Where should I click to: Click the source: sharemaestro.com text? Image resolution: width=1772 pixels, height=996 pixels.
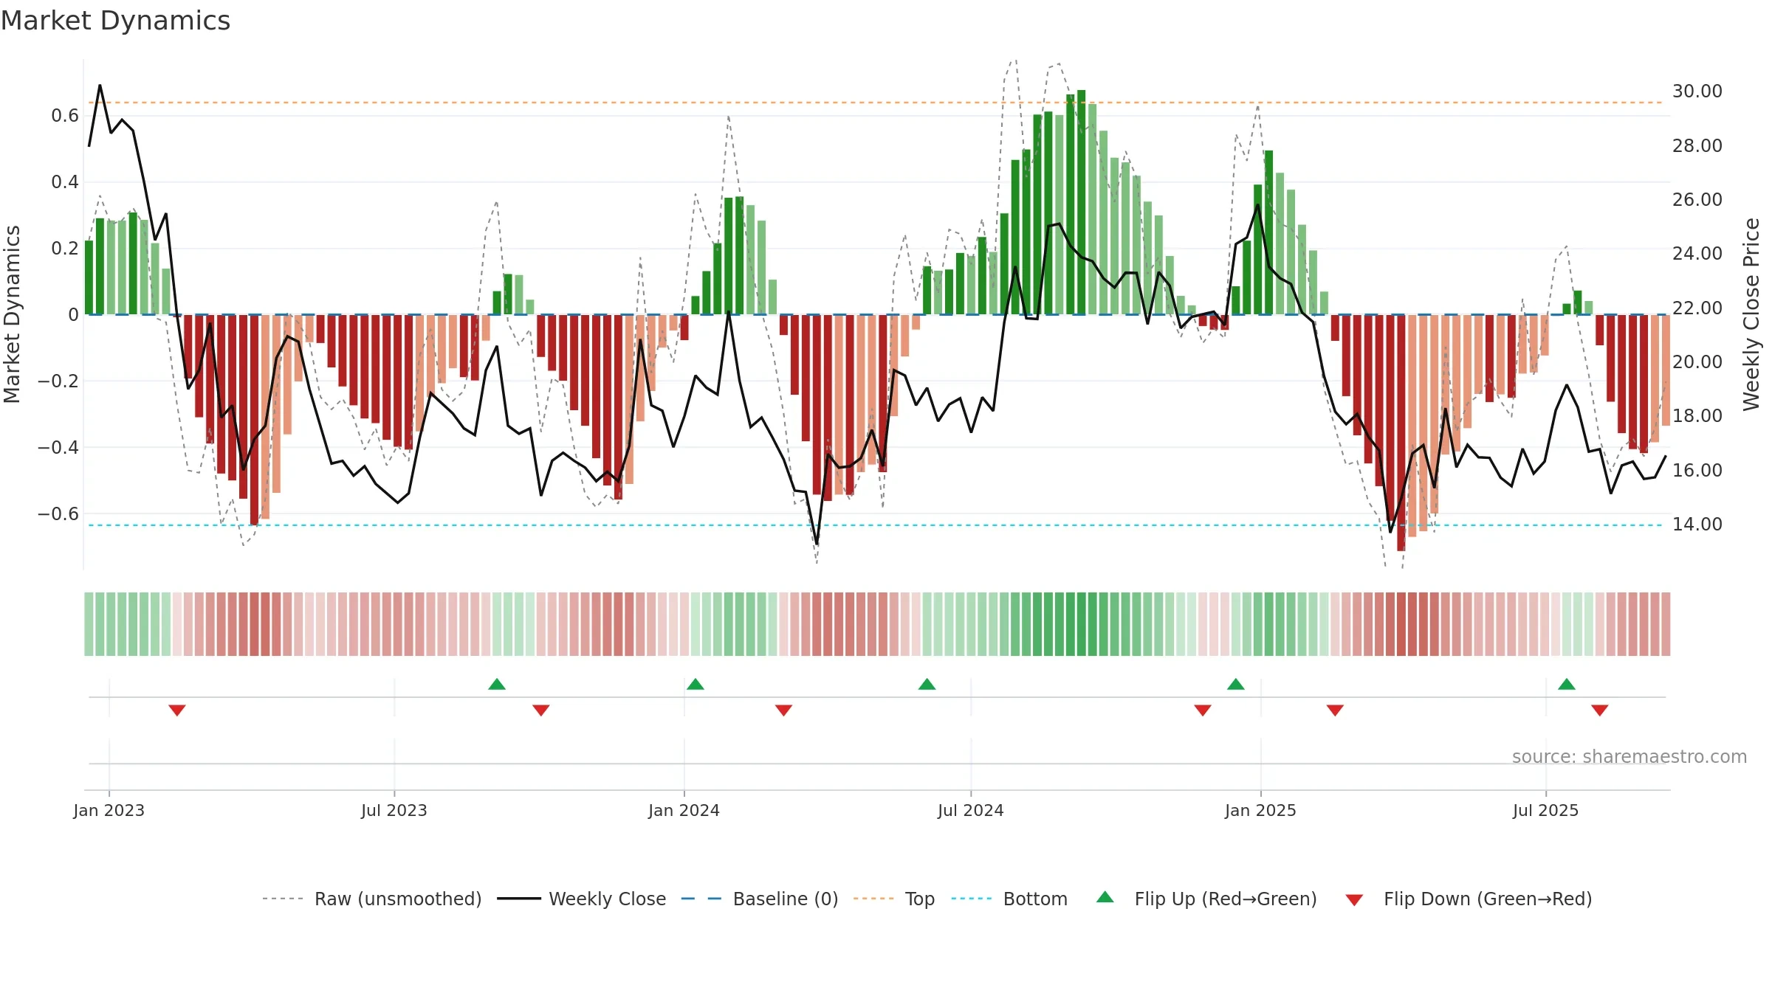coord(1630,756)
